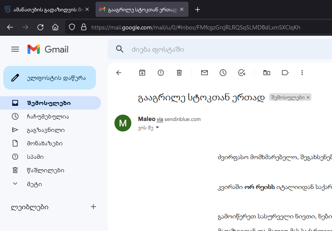
Task: Open more actions three-dot menu
Action: 302,73
